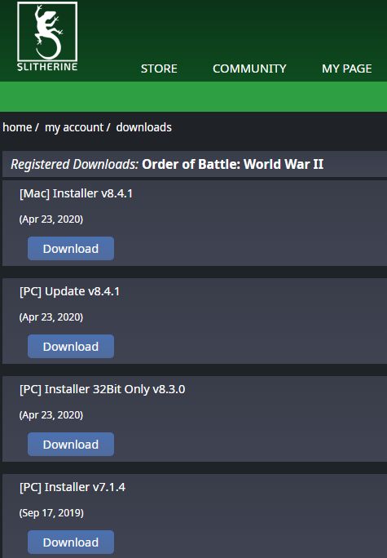The height and width of the screenshot is (558, 387).
Task: Click date under [Mac] Installer v8.4.1
Action: pyautogui.click(x=51, y=219)
